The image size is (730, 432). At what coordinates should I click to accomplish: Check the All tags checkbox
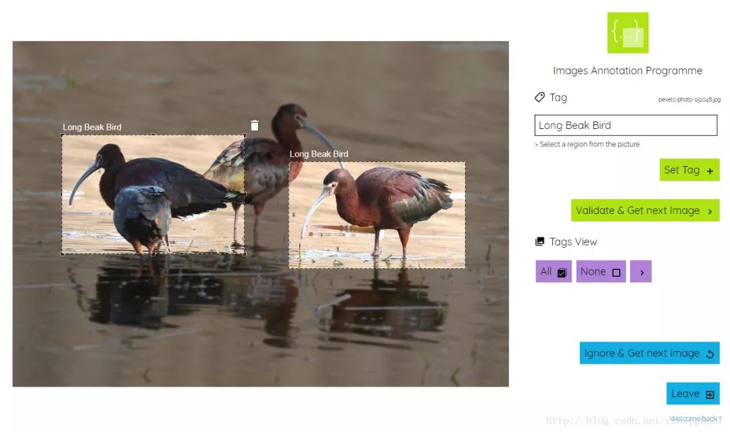point(562,273)
